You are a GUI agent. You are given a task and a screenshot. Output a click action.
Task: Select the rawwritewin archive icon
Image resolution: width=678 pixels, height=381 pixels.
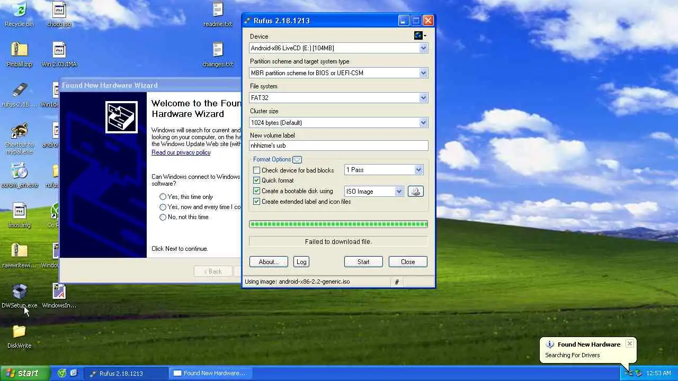tap(19, 256)
